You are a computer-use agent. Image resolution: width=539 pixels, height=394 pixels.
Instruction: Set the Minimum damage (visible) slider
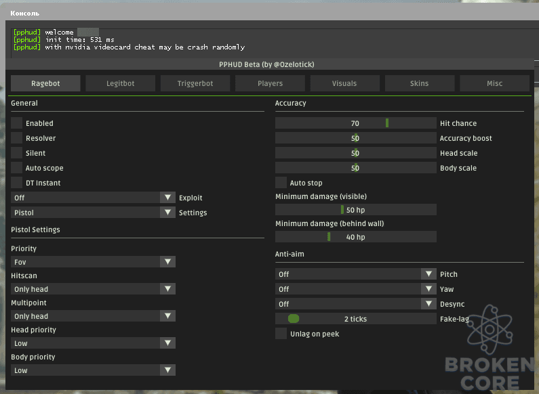(356, 210)
